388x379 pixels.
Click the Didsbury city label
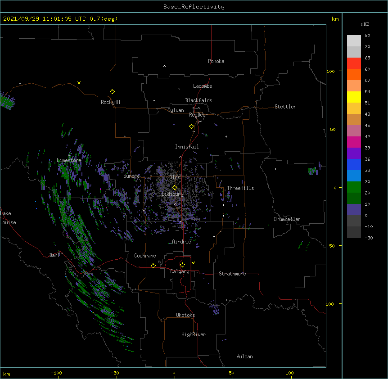[172, 194]
